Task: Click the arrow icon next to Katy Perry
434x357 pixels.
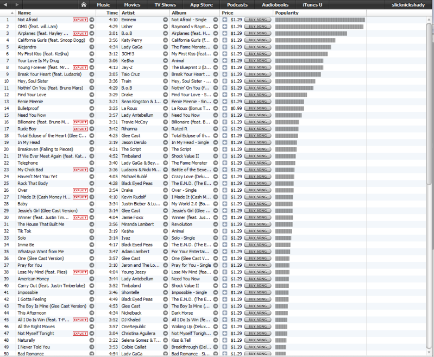Action: tap(166, 40)
